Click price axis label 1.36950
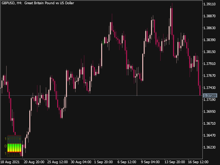This screenshot has height=165, width=220. click(x=209, y=111)
